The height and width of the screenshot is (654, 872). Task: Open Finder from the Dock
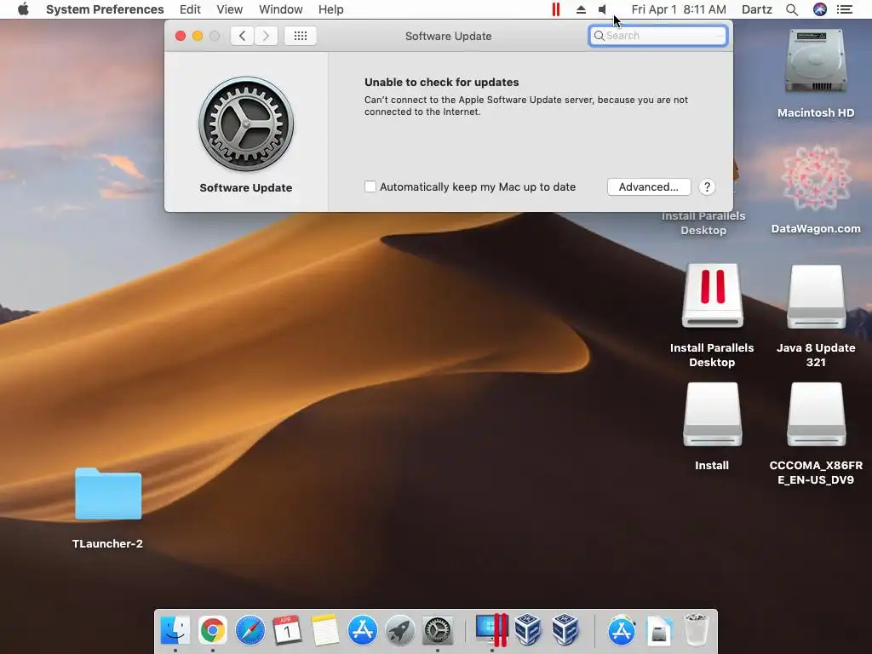175,631
